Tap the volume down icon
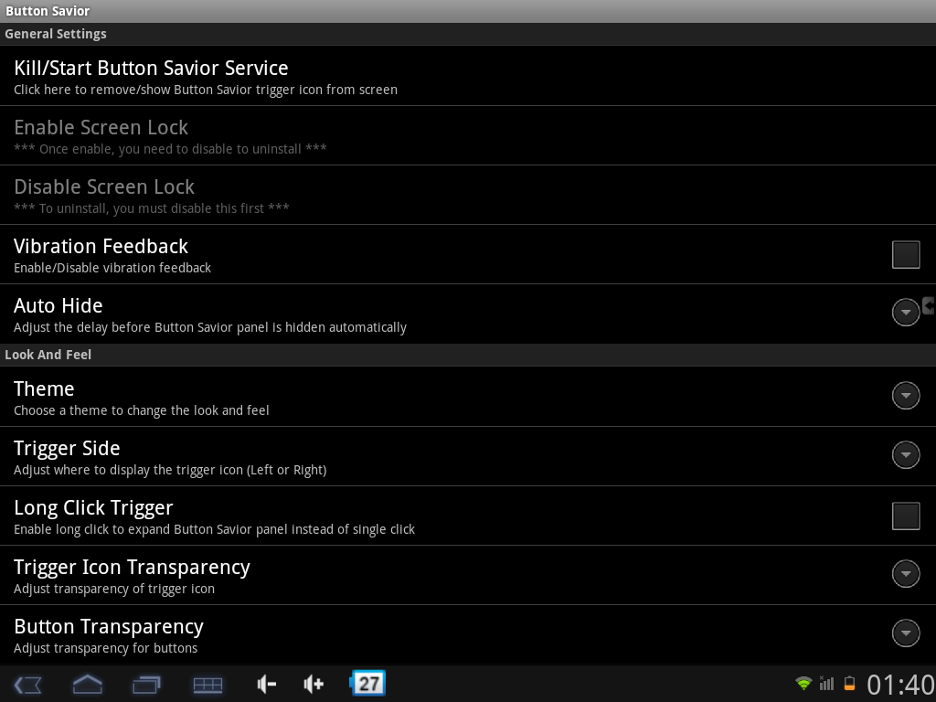936x702 pixels. [266, 684]
